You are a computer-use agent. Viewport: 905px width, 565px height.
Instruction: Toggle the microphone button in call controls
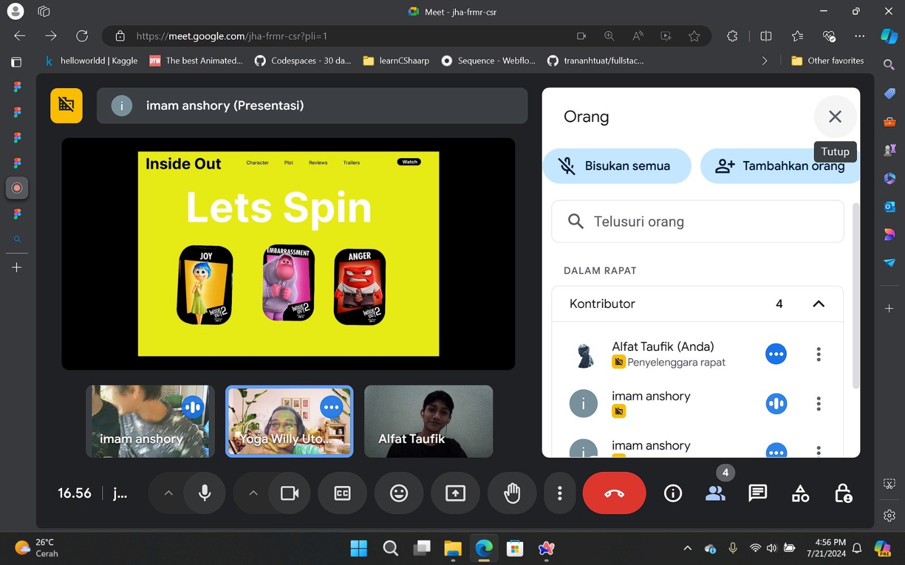tap(205, 493)
